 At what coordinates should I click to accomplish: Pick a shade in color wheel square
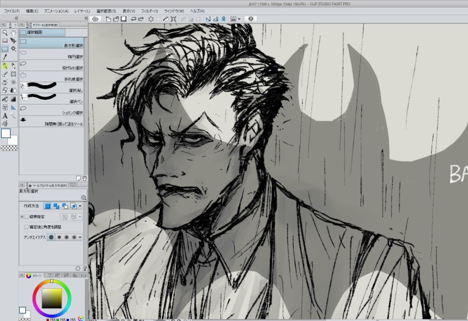51,298
